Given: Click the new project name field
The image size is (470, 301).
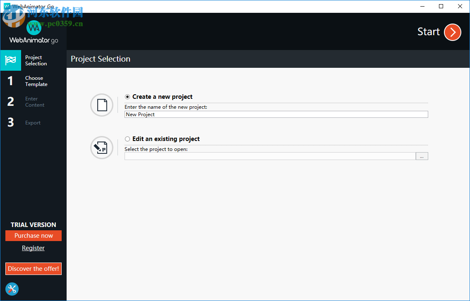Looking at the screenshot, I should point(276,115).
